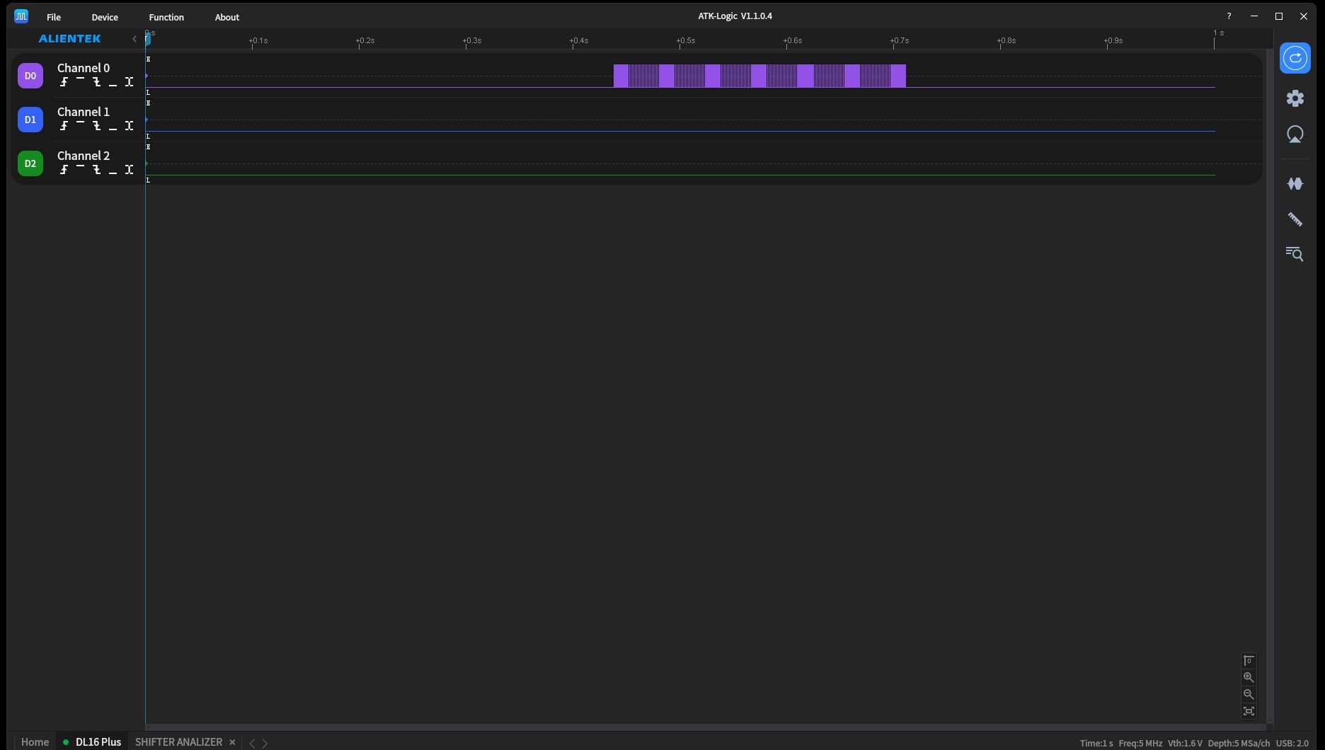The width and height of the screenshot is (1325, 750).
Task: Open the data search list icon
Action: [1295, 254]
